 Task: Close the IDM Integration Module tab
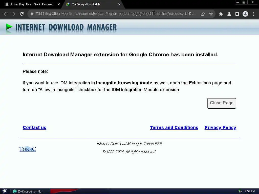click(x=119, y=4)
